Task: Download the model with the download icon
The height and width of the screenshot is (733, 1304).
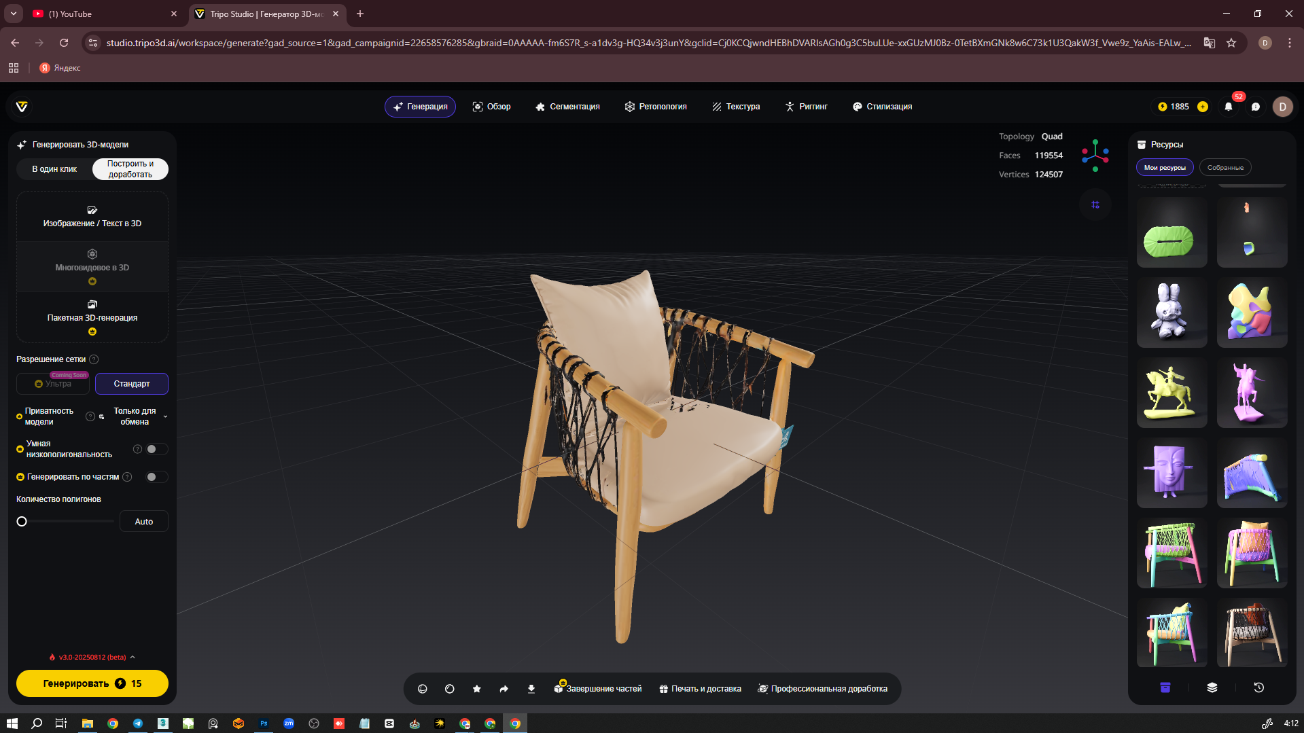Action: coord(531,689)
